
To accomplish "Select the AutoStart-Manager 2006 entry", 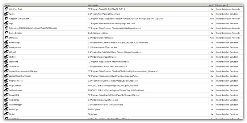I will point(21,19).
